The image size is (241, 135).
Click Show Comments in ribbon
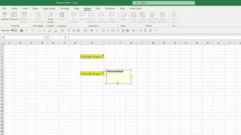pos(111,18)
